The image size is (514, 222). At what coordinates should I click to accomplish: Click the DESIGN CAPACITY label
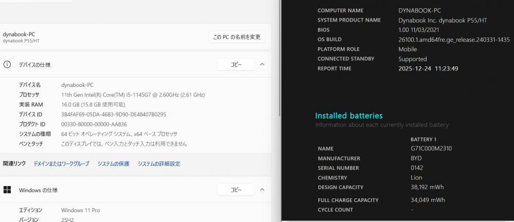coord(340,188)
